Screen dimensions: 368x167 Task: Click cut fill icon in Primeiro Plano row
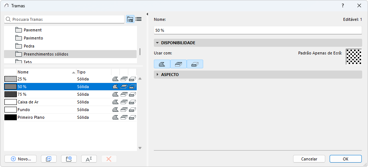click(132, 117)
